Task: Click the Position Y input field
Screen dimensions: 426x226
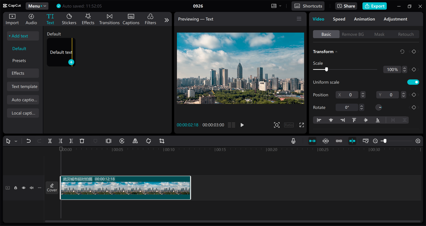Action: click(388, 95)
